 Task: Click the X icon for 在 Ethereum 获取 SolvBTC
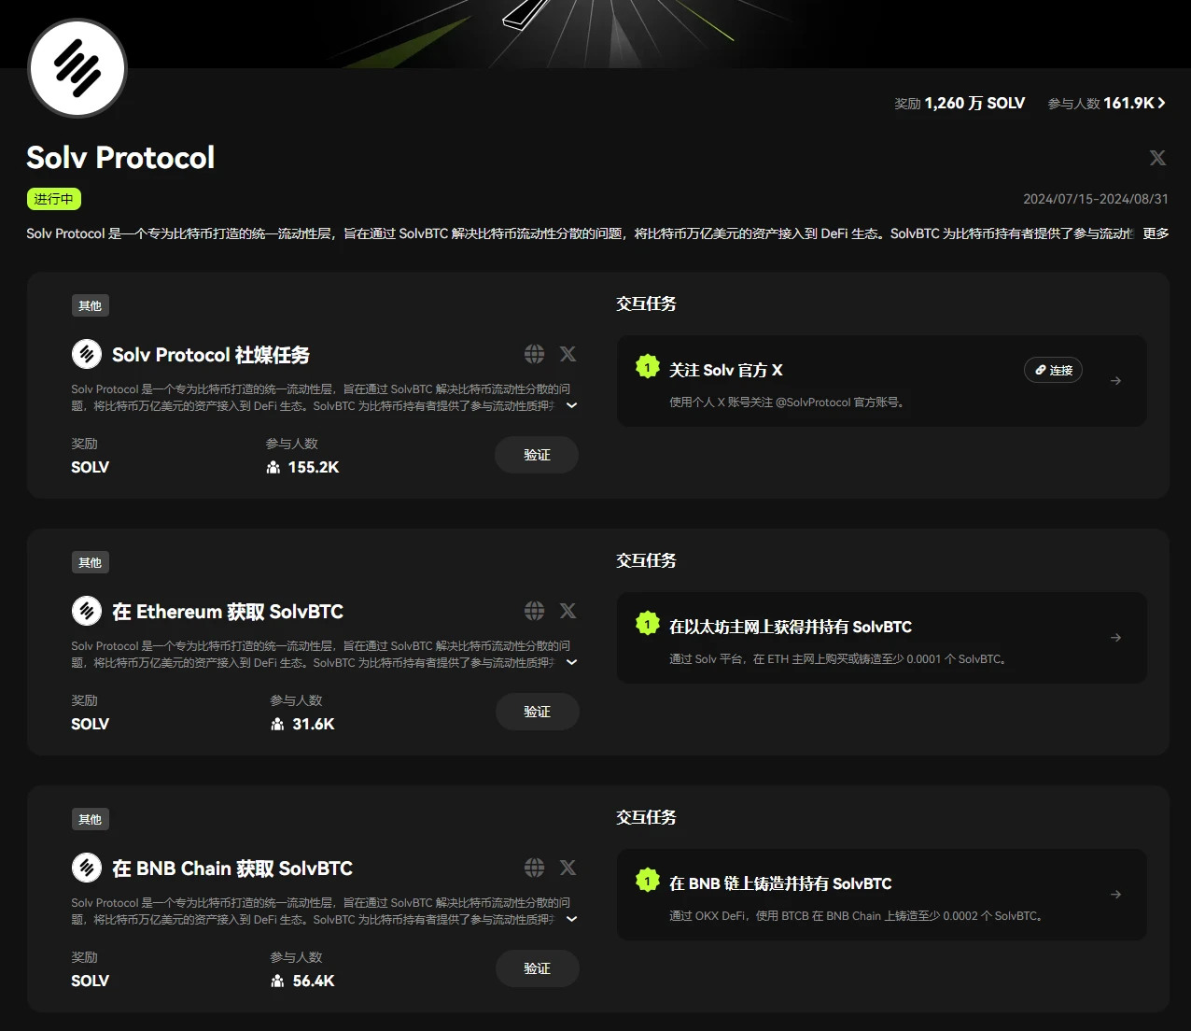[567, 611]
